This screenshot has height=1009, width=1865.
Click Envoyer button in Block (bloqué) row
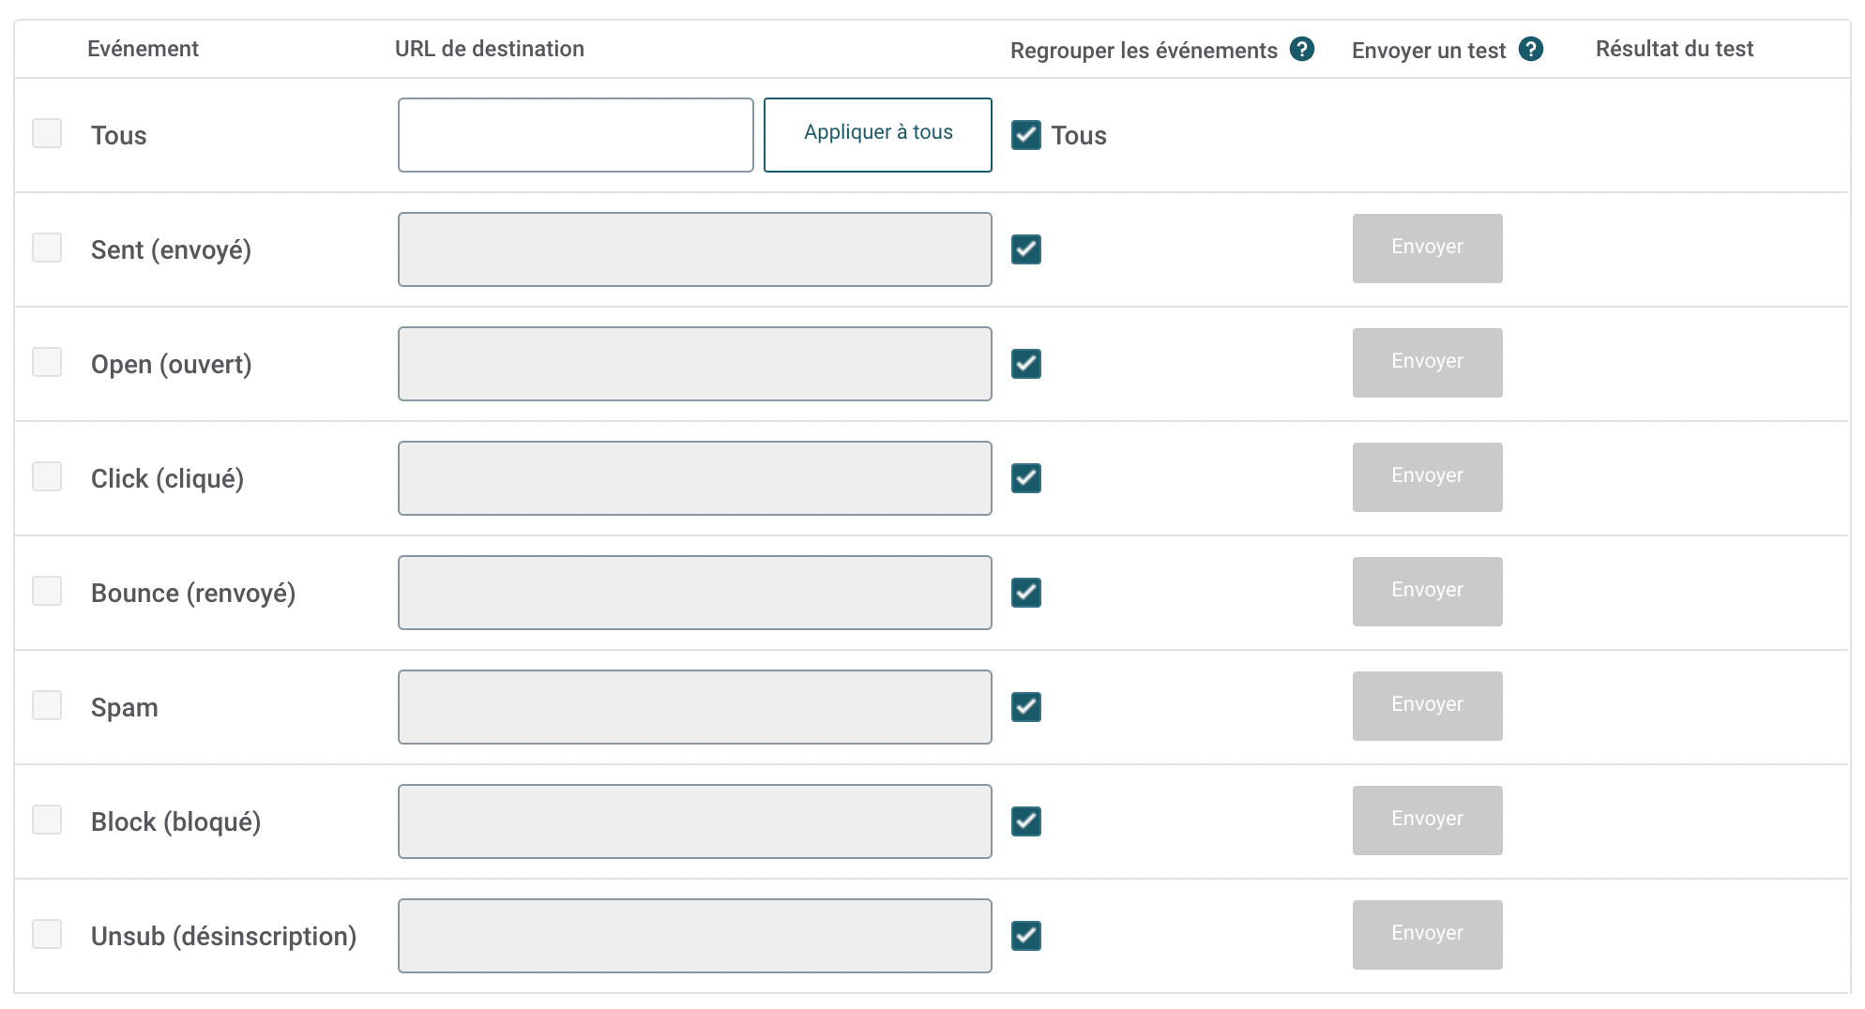click(x=1428, y=821)
